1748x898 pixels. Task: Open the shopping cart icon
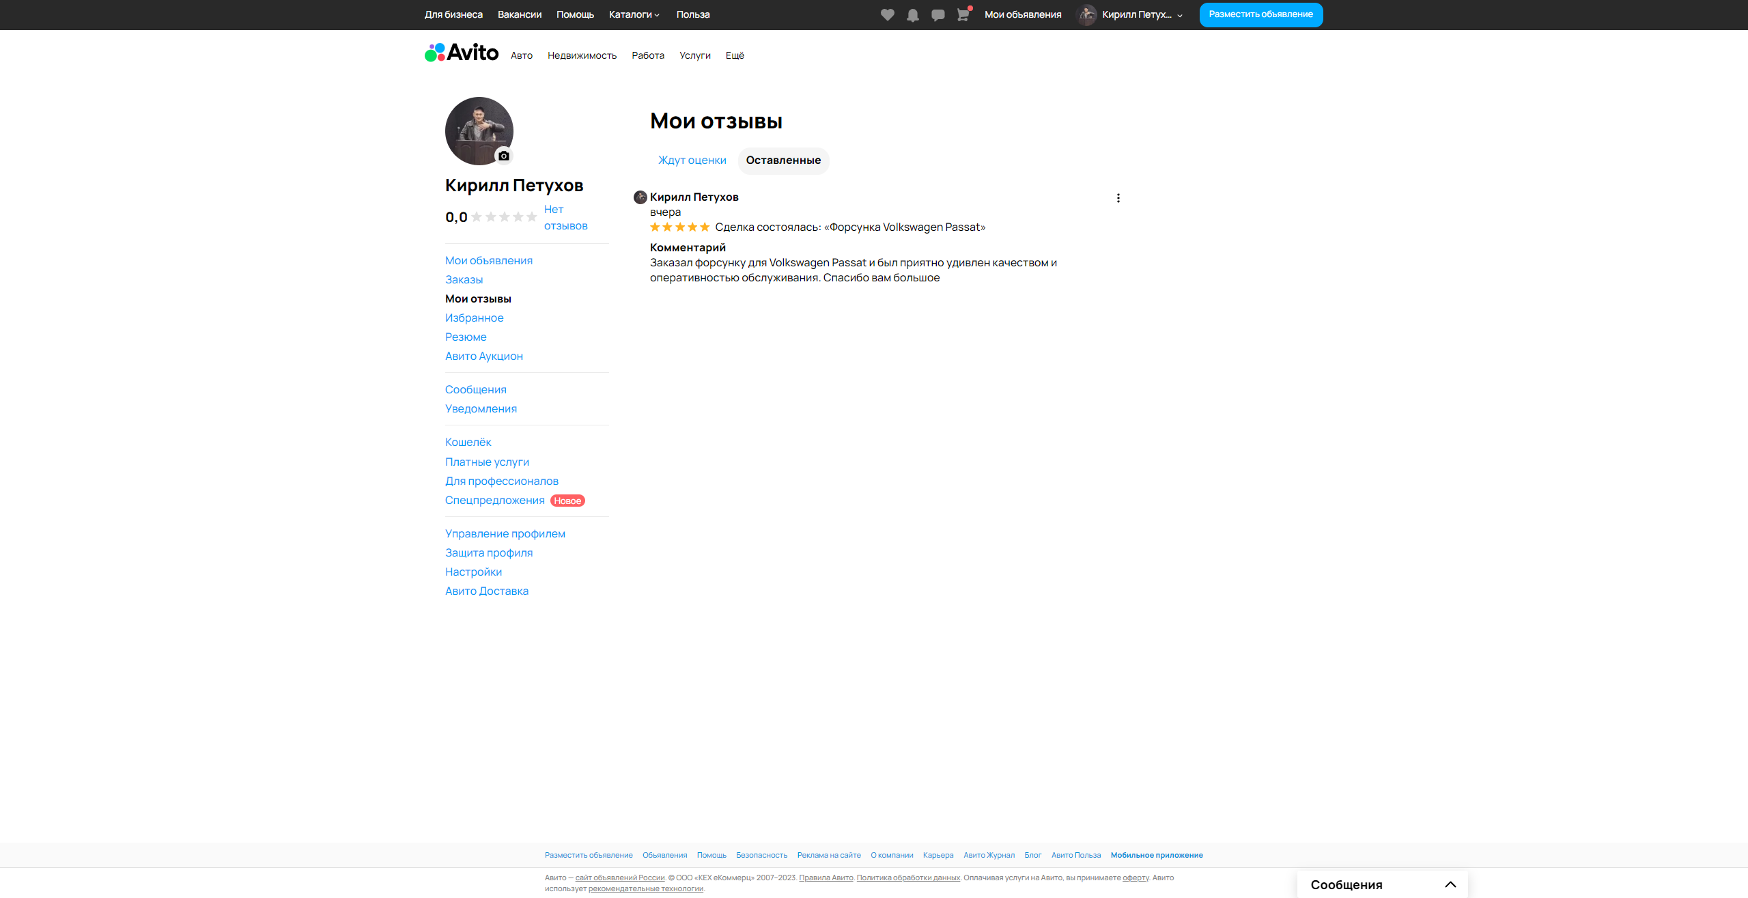[x=963, y=15]
